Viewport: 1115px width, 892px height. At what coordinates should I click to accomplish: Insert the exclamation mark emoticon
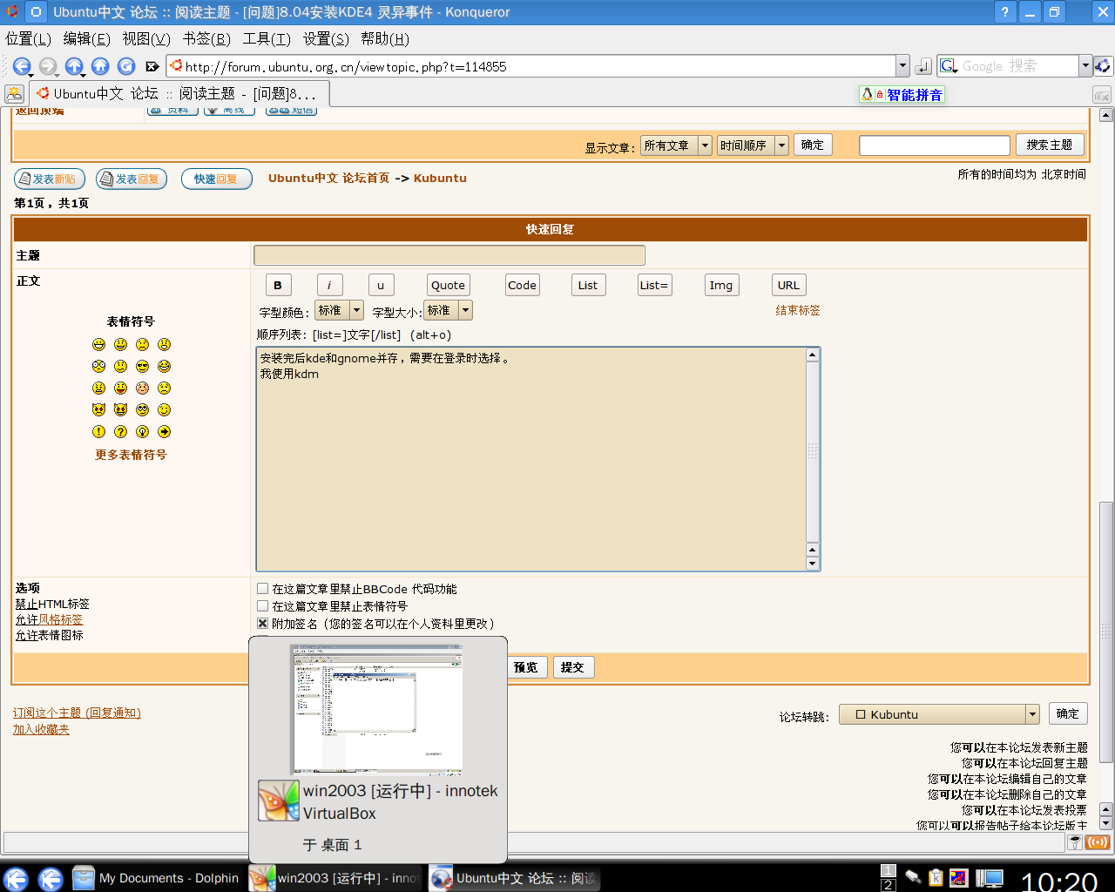(x=98, y=432)
